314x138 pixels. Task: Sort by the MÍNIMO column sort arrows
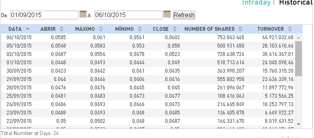click(140, 29)
